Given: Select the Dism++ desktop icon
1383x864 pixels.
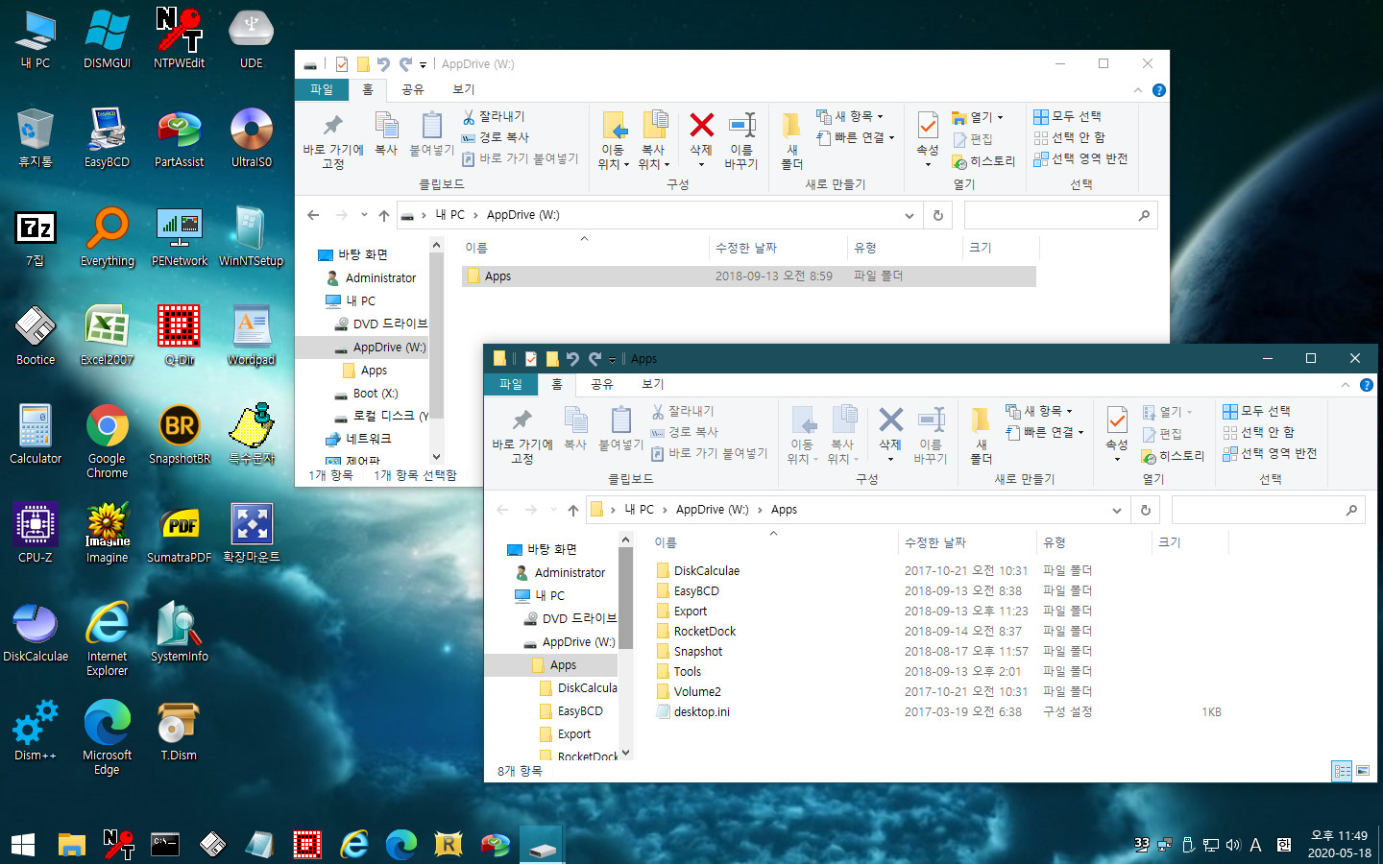Looking at the screenshot, I should click(36, 731).
